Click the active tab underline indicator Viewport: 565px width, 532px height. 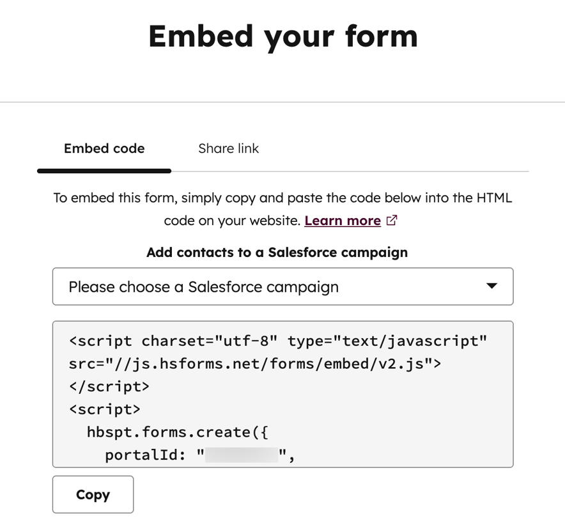104,171
